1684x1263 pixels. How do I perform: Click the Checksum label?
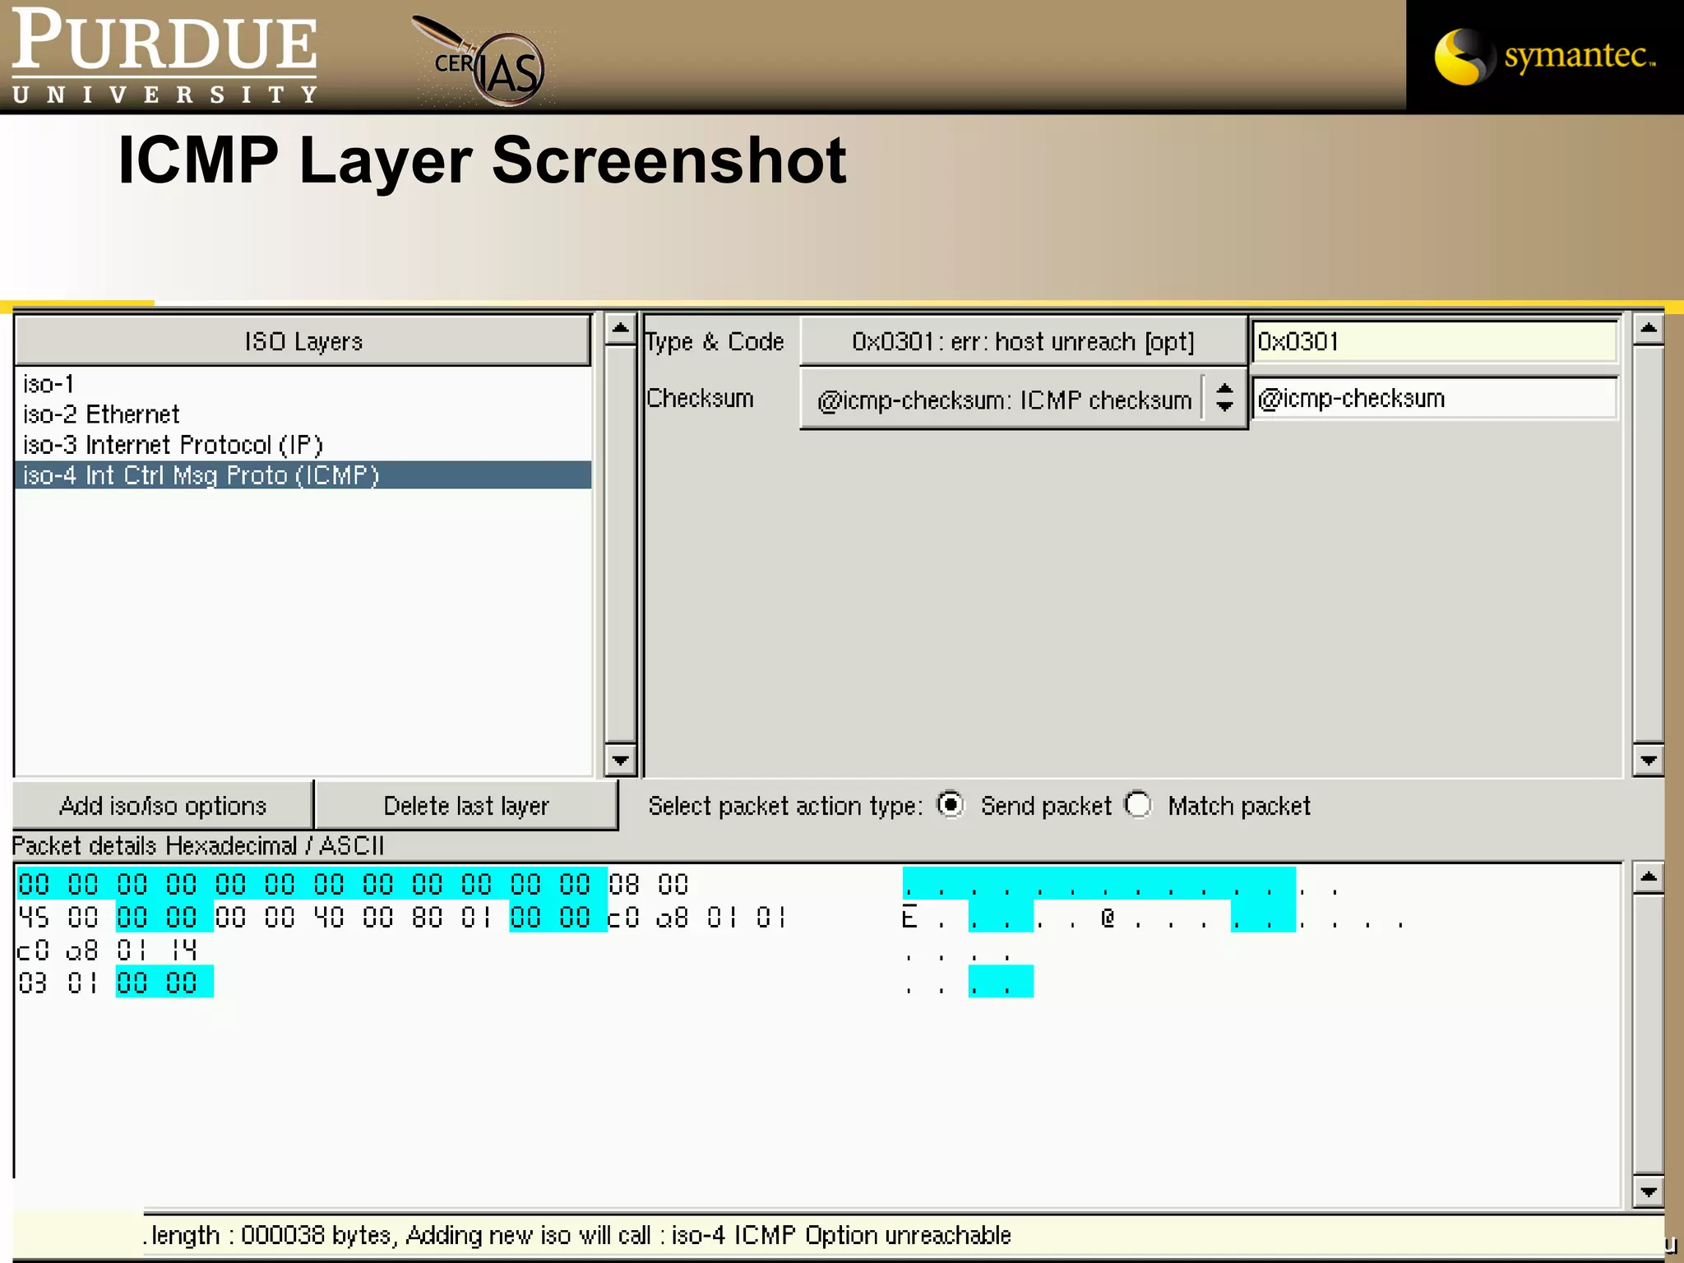pyautogui.click(x=700, y=398)
